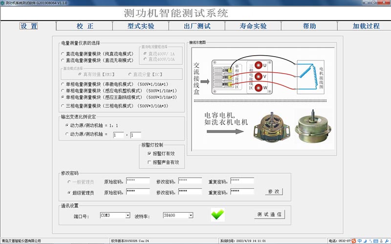Click the 测试通信 button

pyautogui.click(x=269, y=215)
